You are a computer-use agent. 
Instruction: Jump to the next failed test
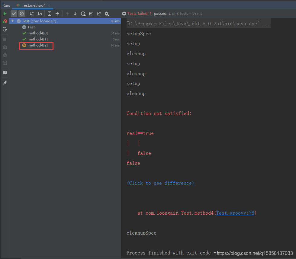coord(75,14)
